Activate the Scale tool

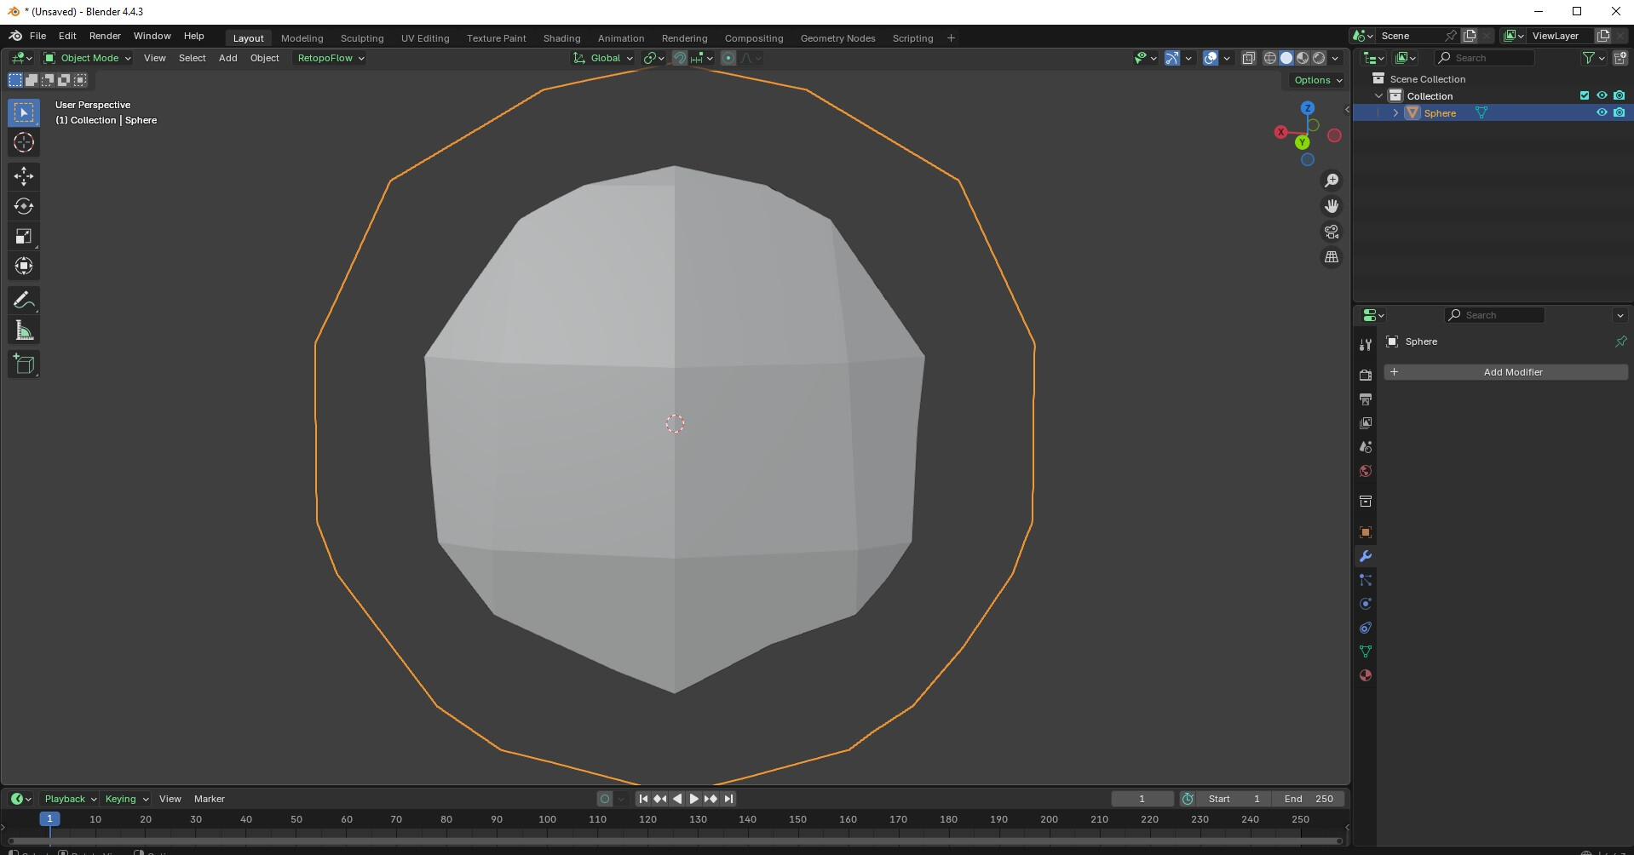(24, 236)
